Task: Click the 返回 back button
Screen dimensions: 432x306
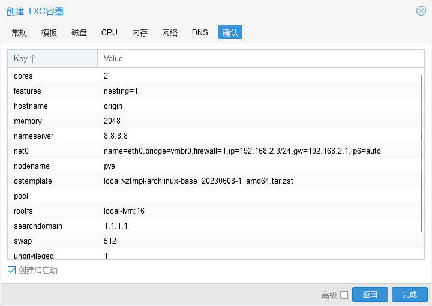Action: pos(370,295)
